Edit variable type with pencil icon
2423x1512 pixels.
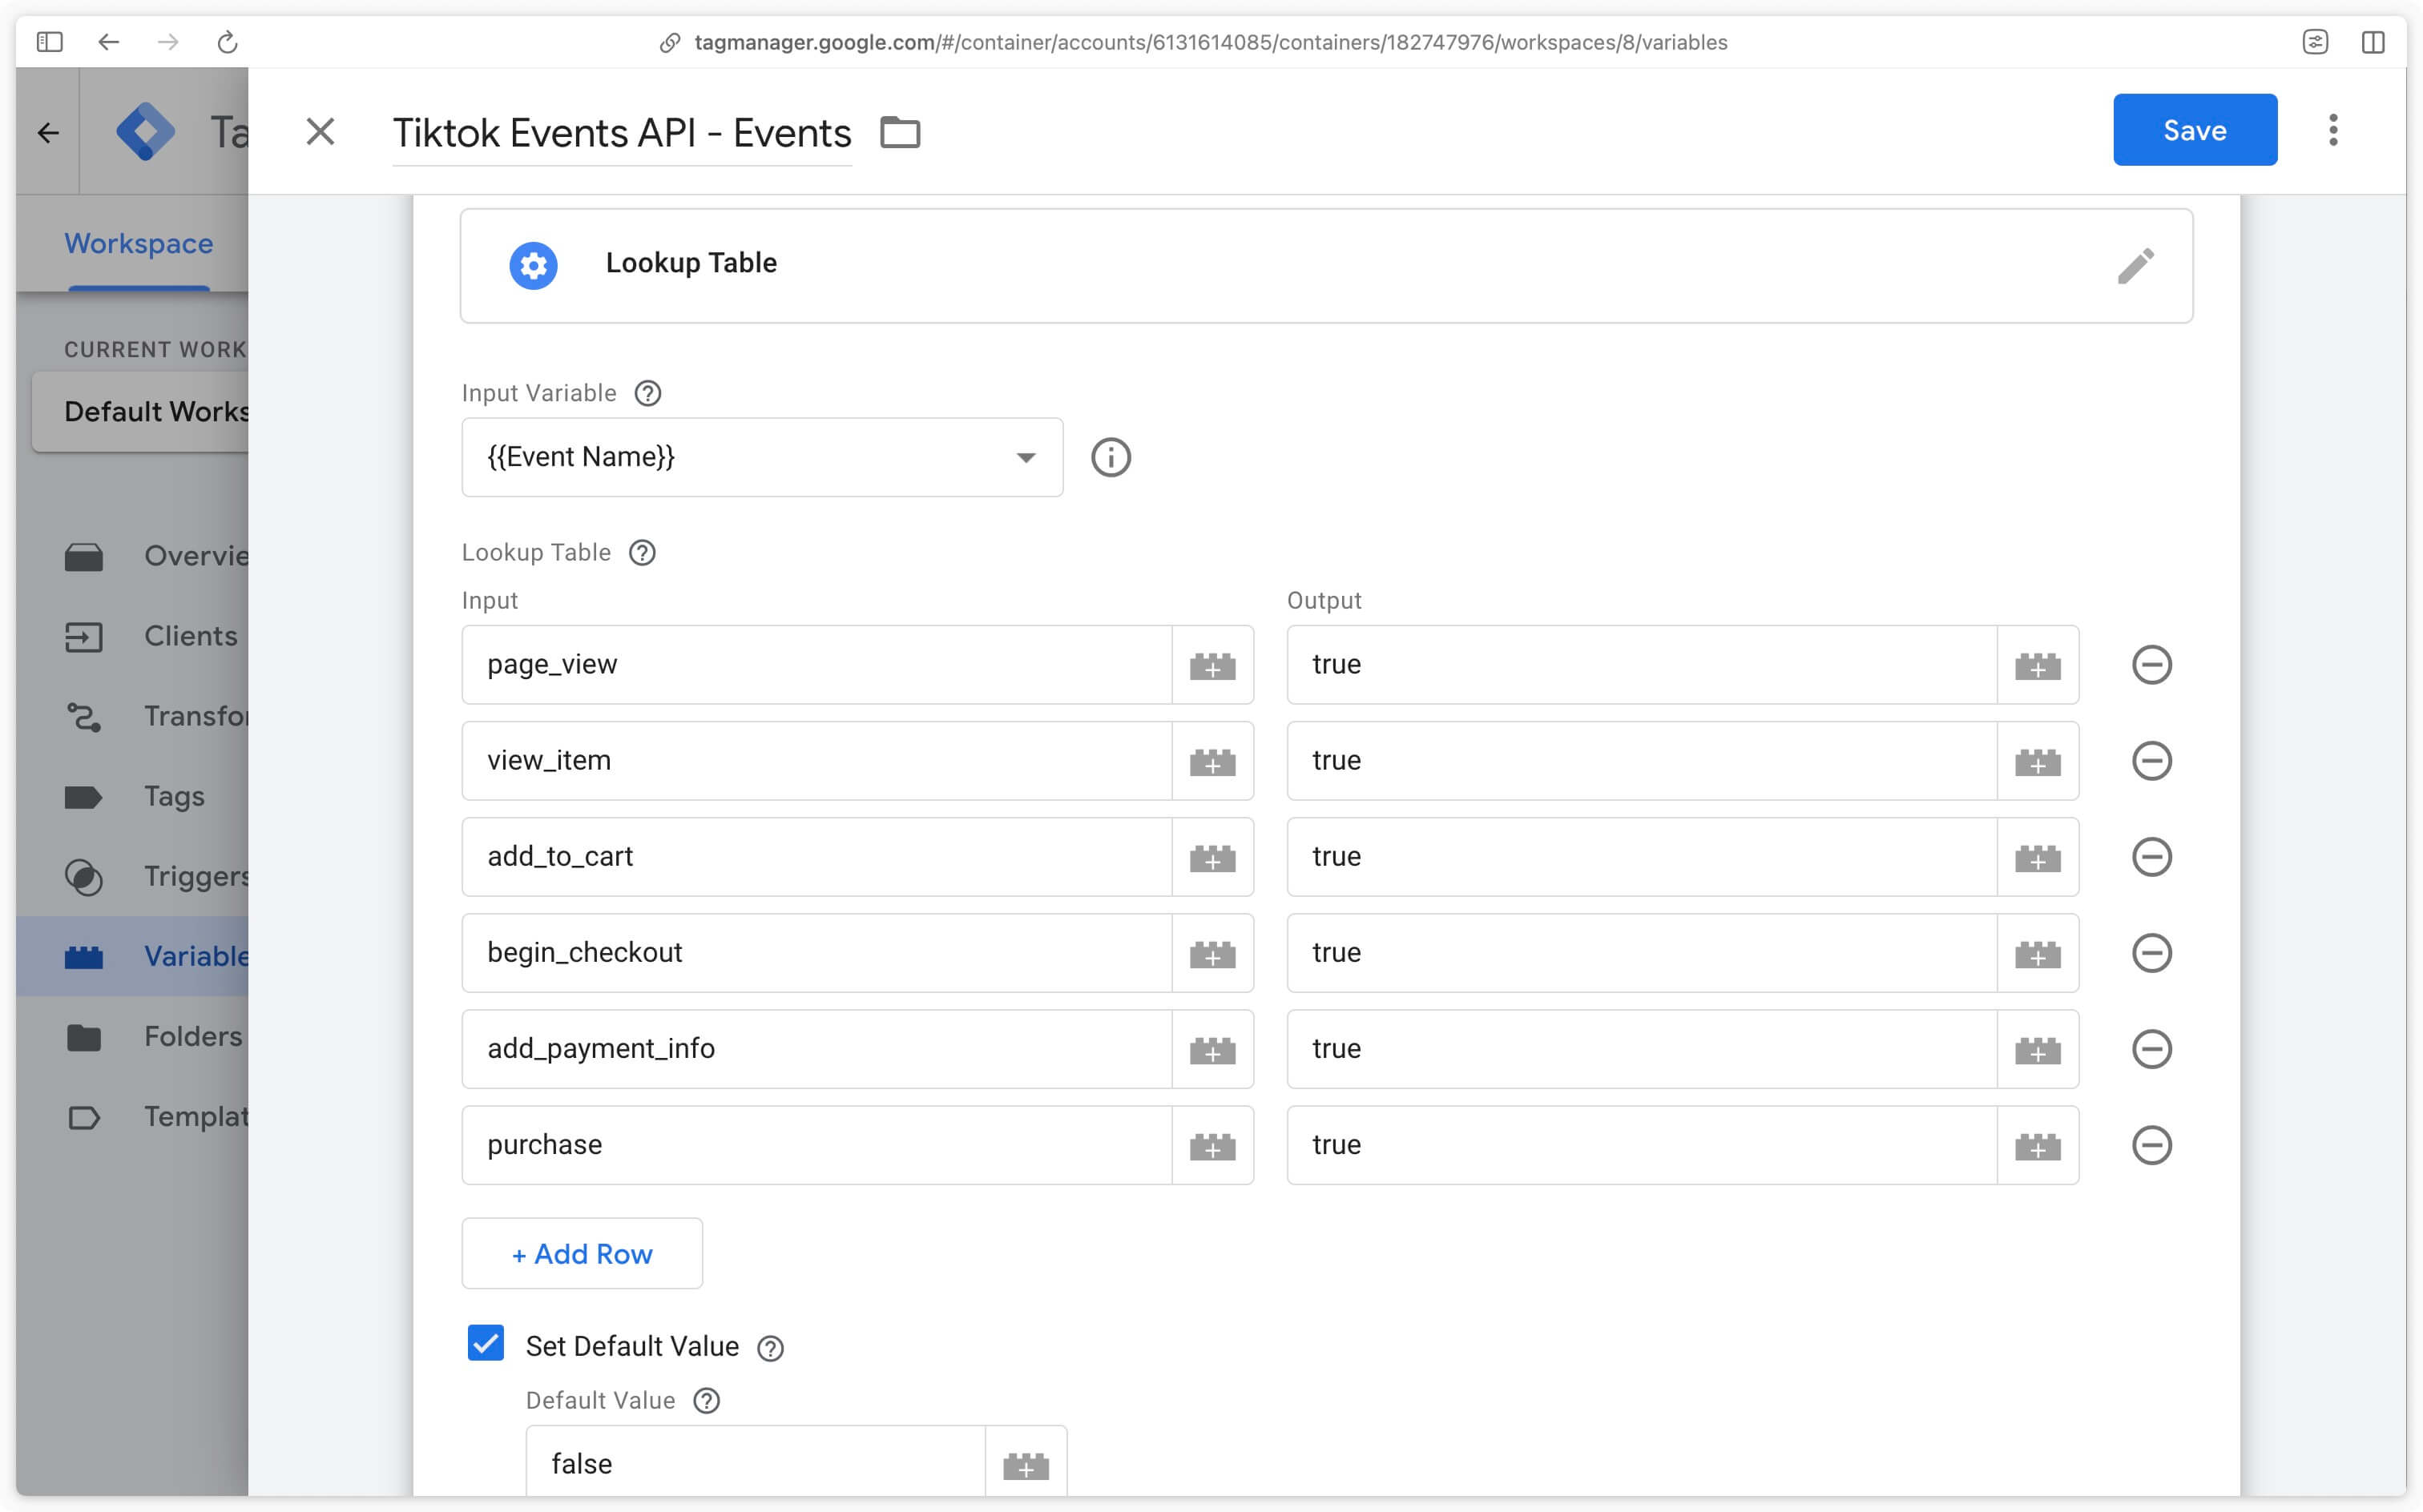2135,266
